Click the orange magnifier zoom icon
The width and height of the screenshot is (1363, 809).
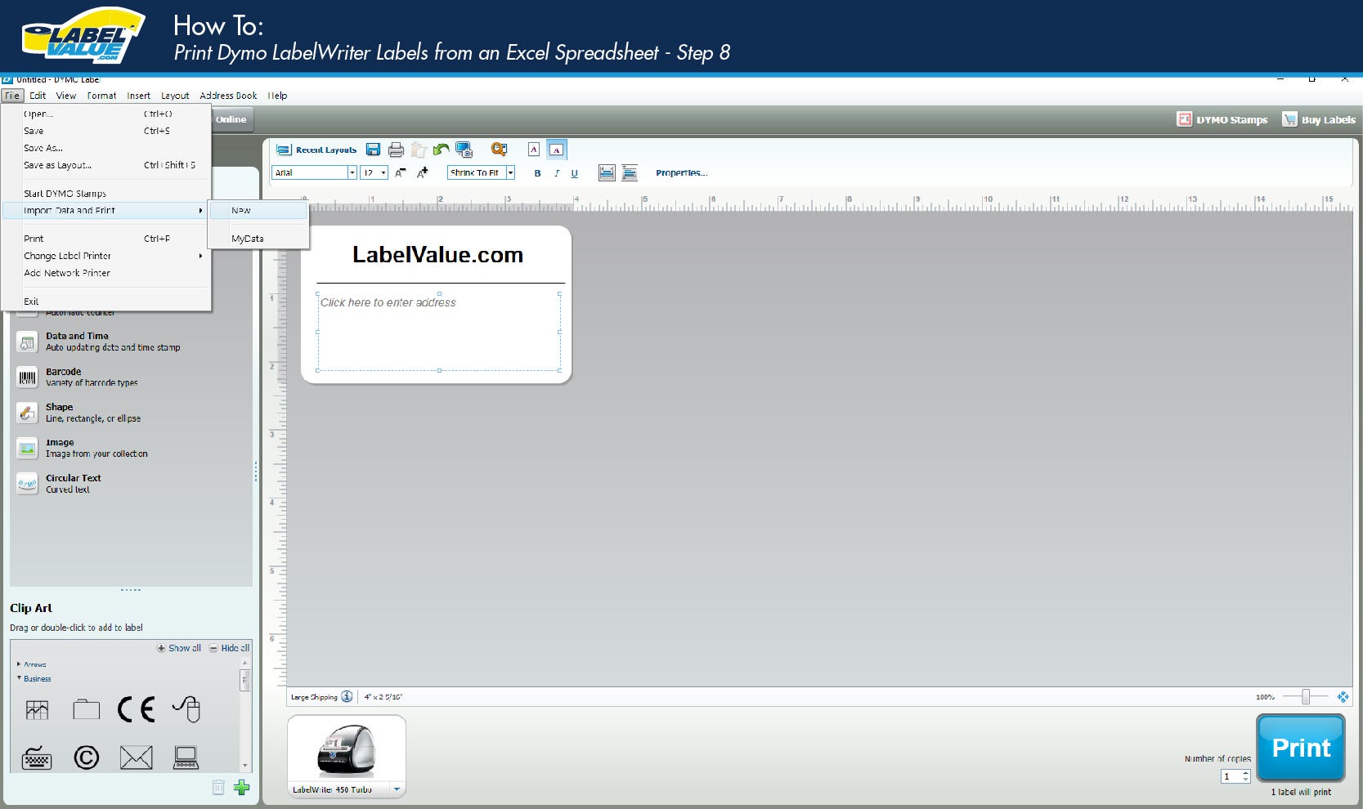[499, 149]
